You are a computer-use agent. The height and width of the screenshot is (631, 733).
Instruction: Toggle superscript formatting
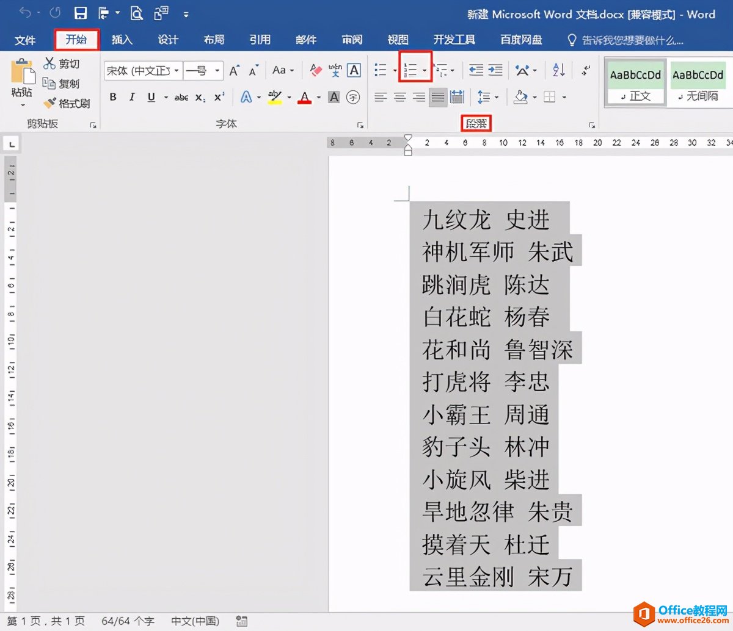click(219, 97)
